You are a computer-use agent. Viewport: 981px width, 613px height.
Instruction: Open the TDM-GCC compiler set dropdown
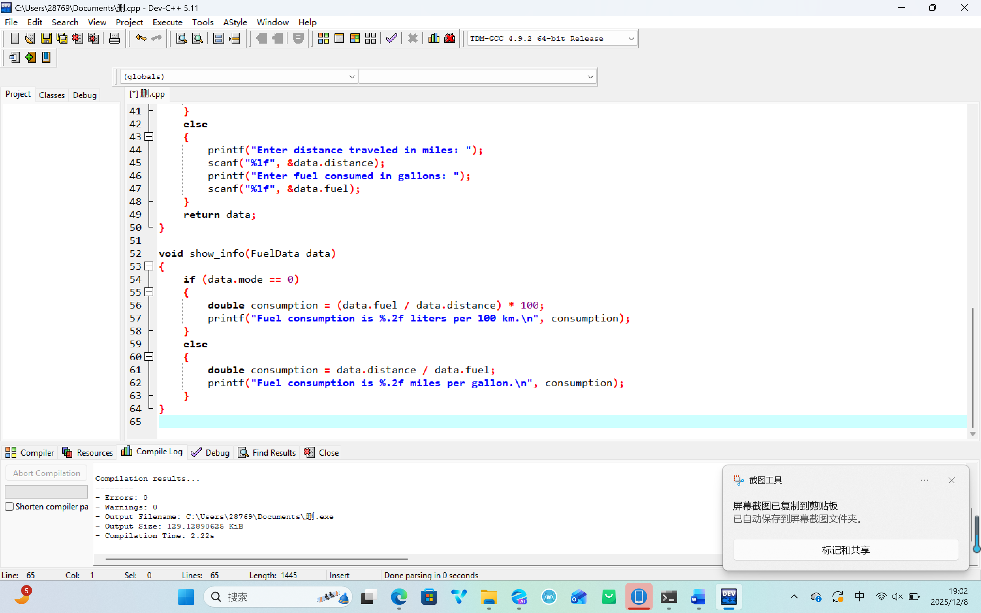coord(631,38)
